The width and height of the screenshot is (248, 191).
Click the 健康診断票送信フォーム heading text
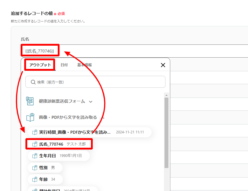62,101
